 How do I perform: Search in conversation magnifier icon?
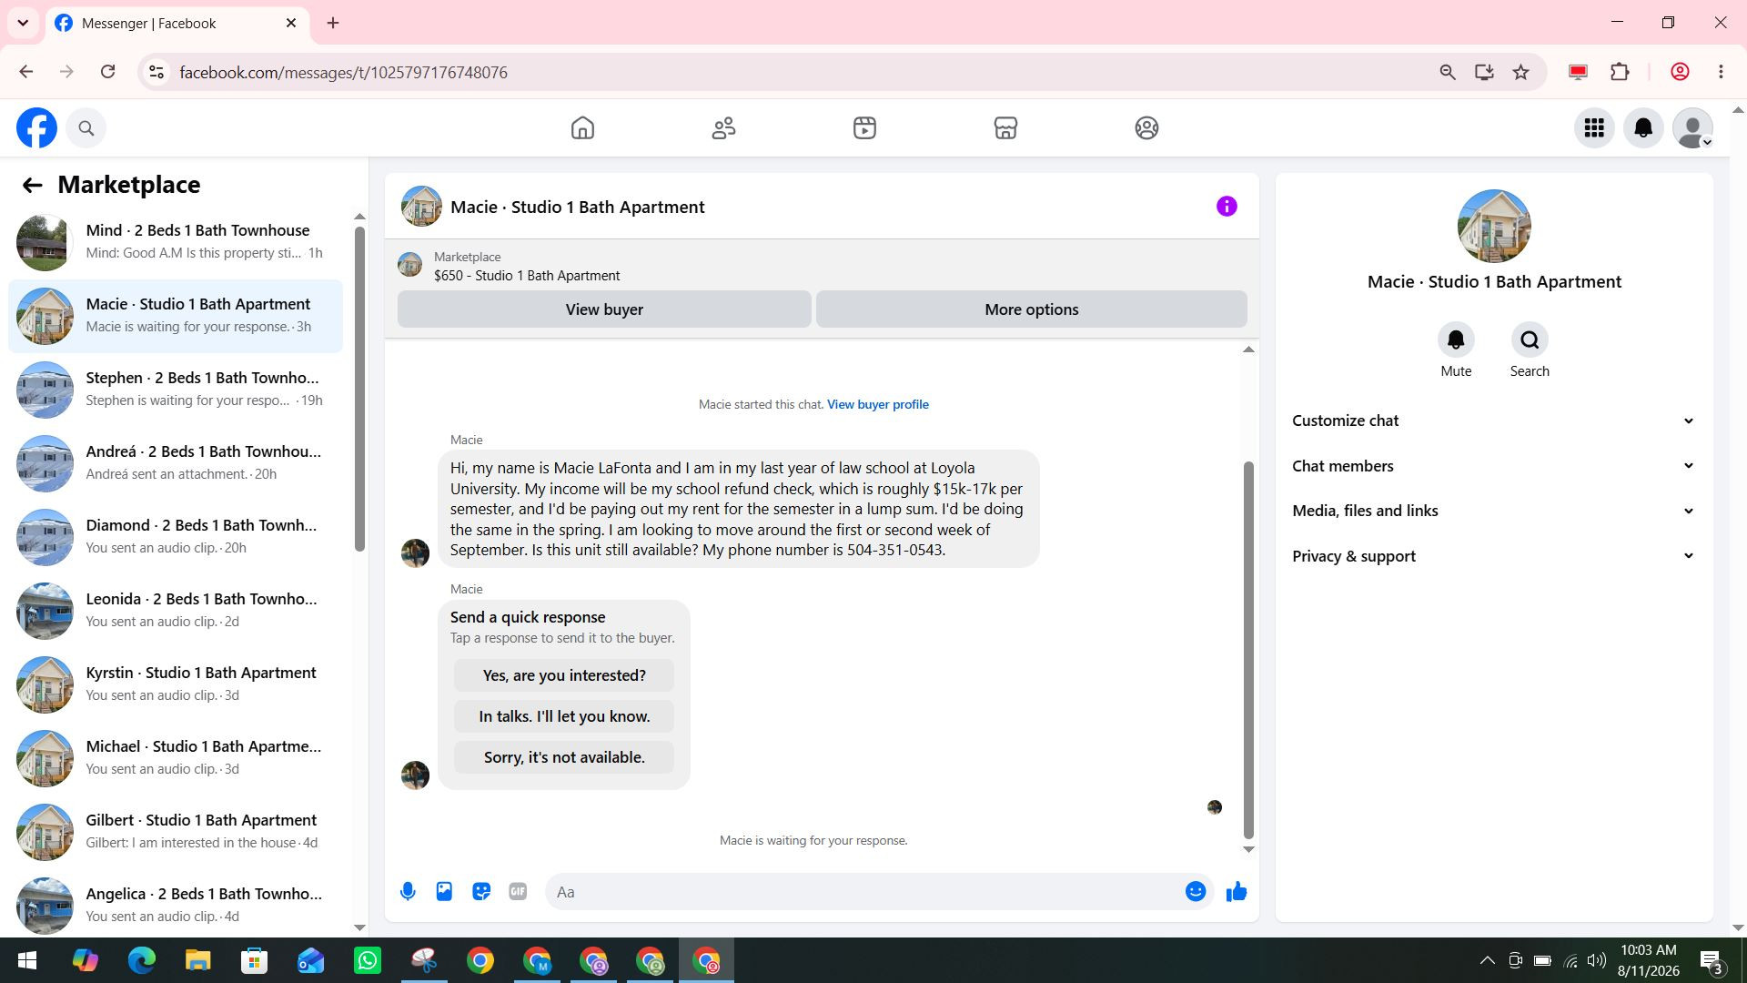(x=1530, y=340)
